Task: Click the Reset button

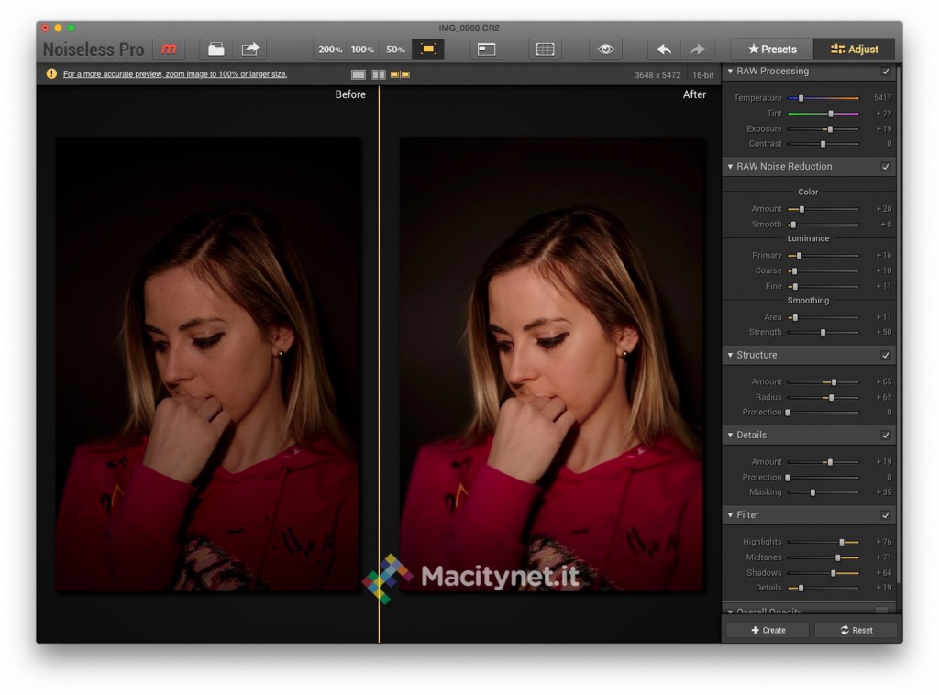Action: coord(856,630)
